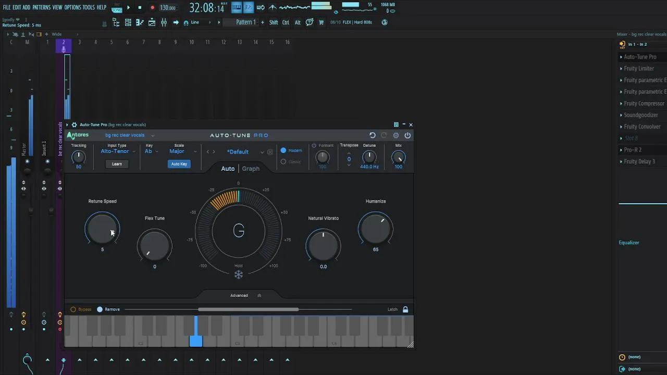Viewport: 667px width, 375px height.
Task: Click the Auto Key button
Action: point(179,164)
